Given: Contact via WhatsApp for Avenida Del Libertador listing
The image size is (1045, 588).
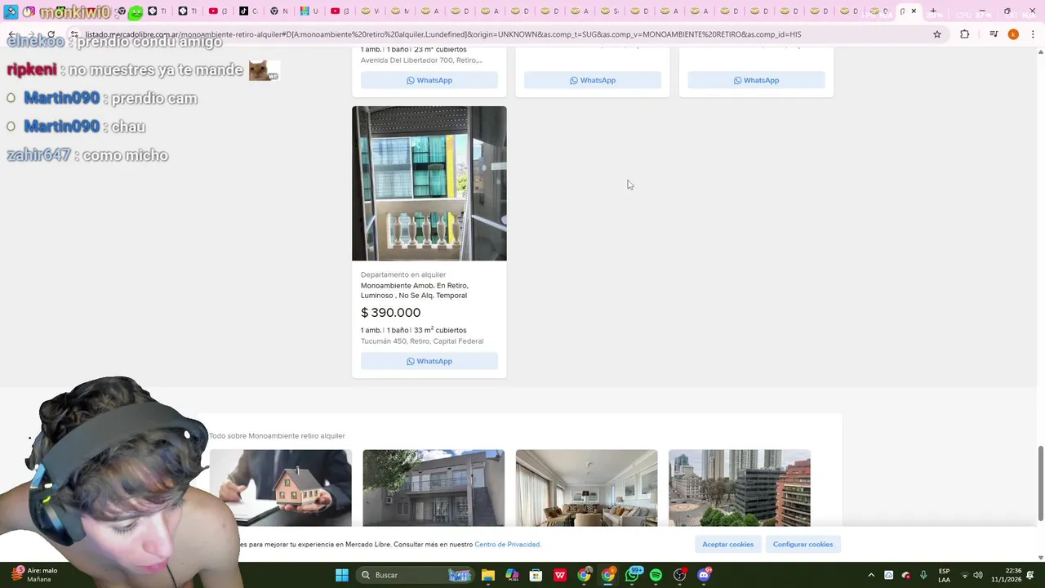Looking at the screenshot, I should (429, 80).
